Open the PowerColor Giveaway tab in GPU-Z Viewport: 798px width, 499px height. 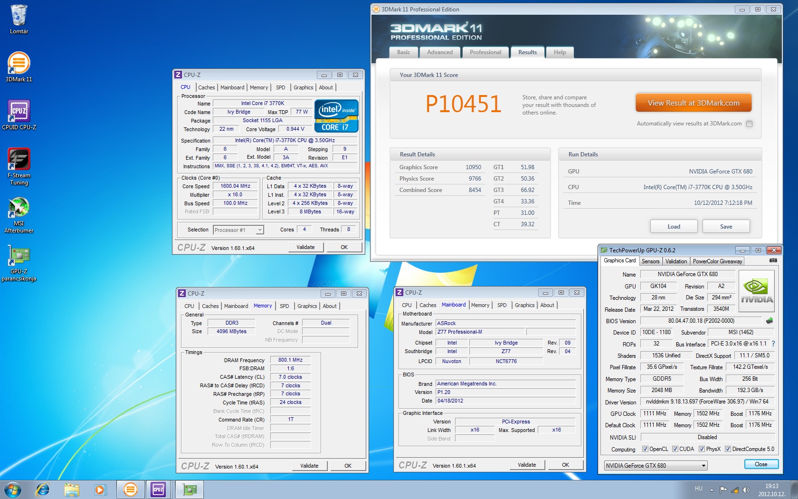pyautogui.click(x=717, y=261)
